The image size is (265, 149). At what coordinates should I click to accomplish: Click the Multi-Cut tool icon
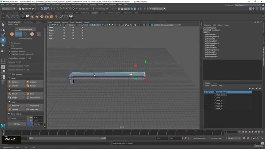[x=10, y=106]
